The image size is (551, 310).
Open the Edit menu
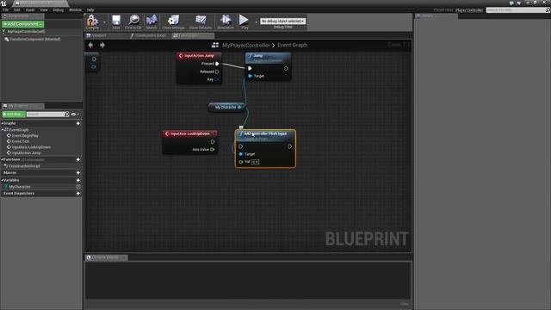(17, 9)
